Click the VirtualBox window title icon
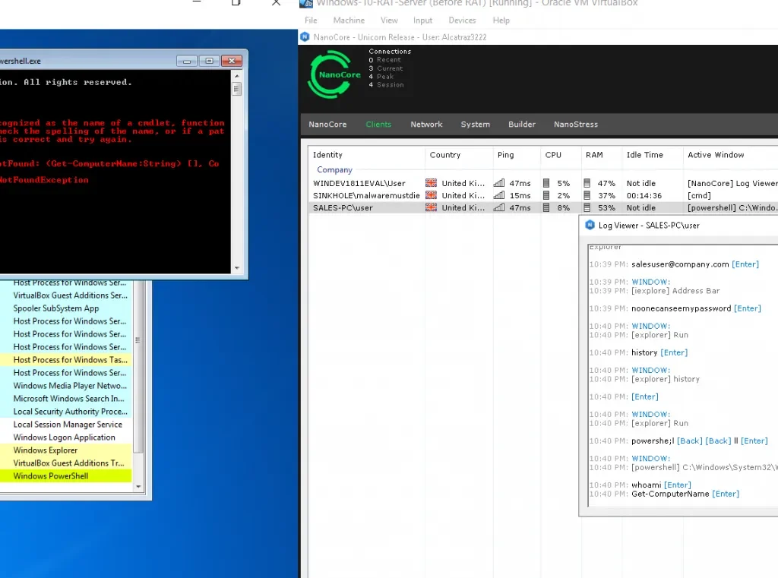 306,4
